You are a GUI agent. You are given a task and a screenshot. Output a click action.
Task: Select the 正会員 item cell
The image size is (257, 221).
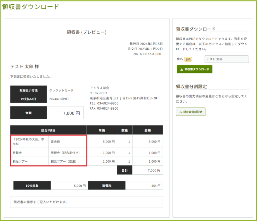(x=67, y=142)
